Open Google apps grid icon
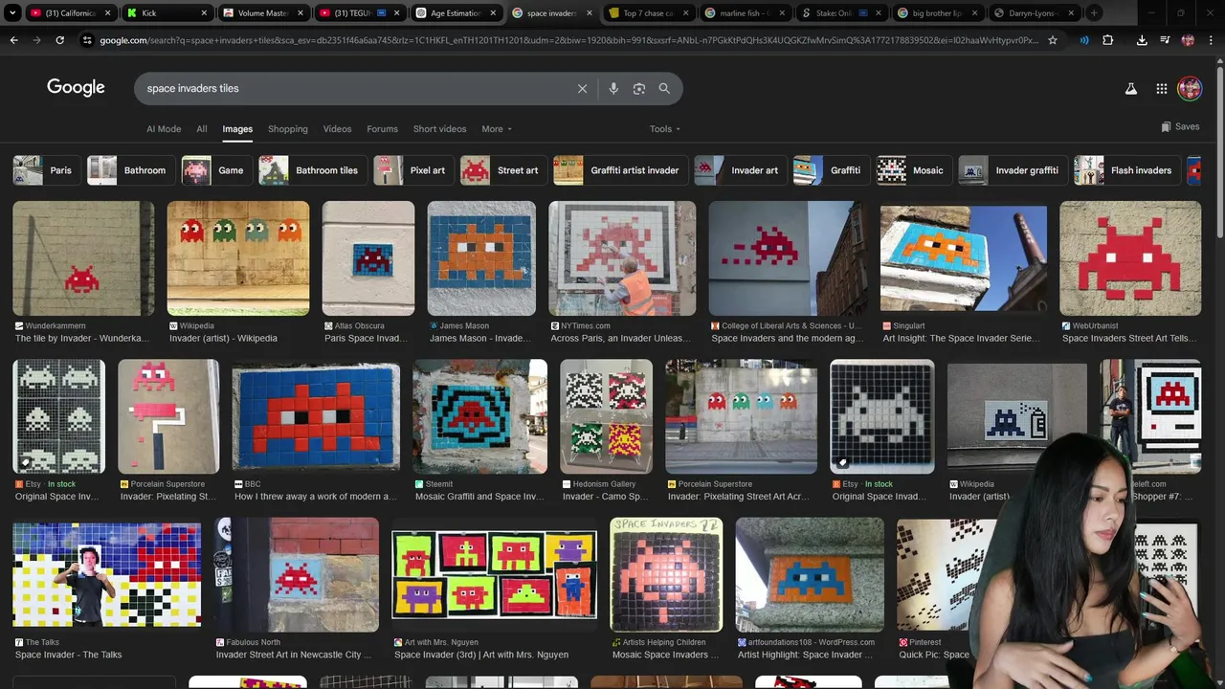 [x=1161, y=88]
